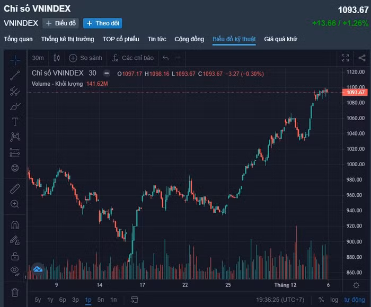Select the trend line drawing tool
371x307 pixels.
pyautogui.click(x=15, y=75)
